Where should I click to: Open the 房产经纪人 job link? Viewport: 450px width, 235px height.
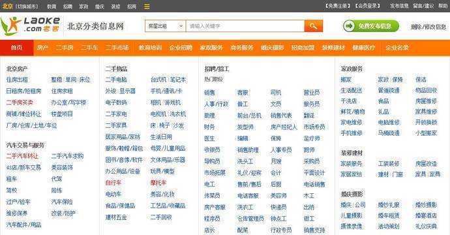pos(284,127)
